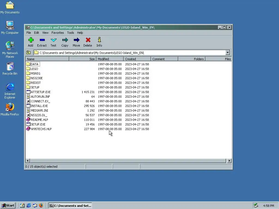This screenshot has height=209, width=279.
Task: Select the W95TECHS.HLP file icon
Action: pyautogui.click(x=28, y=129)
